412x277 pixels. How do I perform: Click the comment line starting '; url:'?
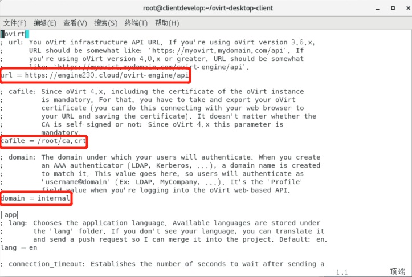tap(158, 43)
